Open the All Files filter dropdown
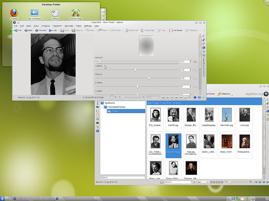Image resolution: width=269 pixels, height=201 pixels. [200, 182]
